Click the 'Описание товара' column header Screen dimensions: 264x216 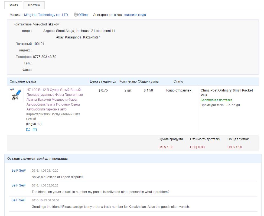point(23,81)
